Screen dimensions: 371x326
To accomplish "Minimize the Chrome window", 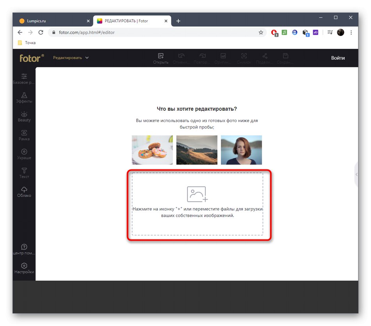I will [321, 18].
